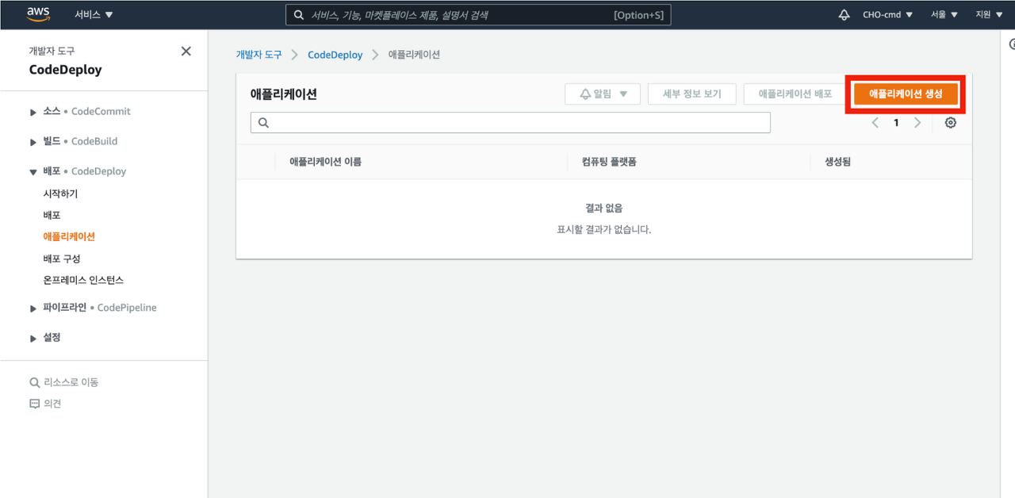Select 애플리케이션 in the sidebar
The height and width of the screenshot is (498, 1015).
pos(69,236)
